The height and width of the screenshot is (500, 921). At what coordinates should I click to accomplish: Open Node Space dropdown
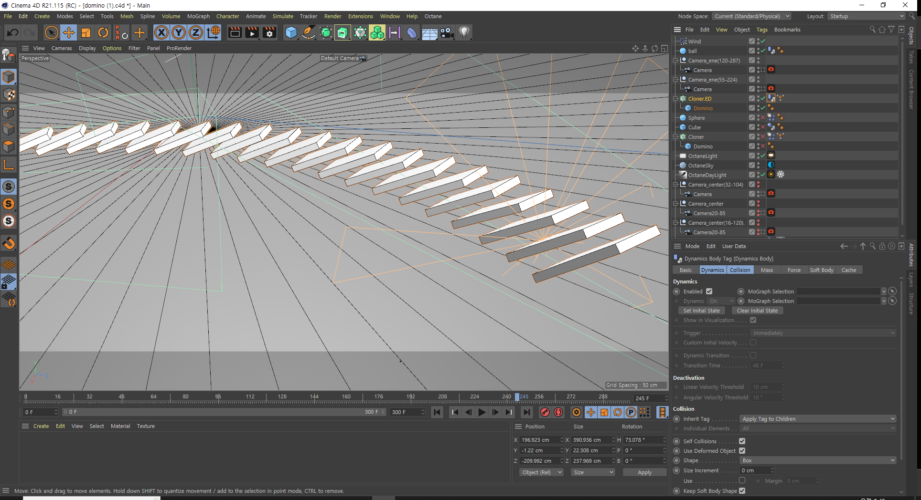coord(752,16)
